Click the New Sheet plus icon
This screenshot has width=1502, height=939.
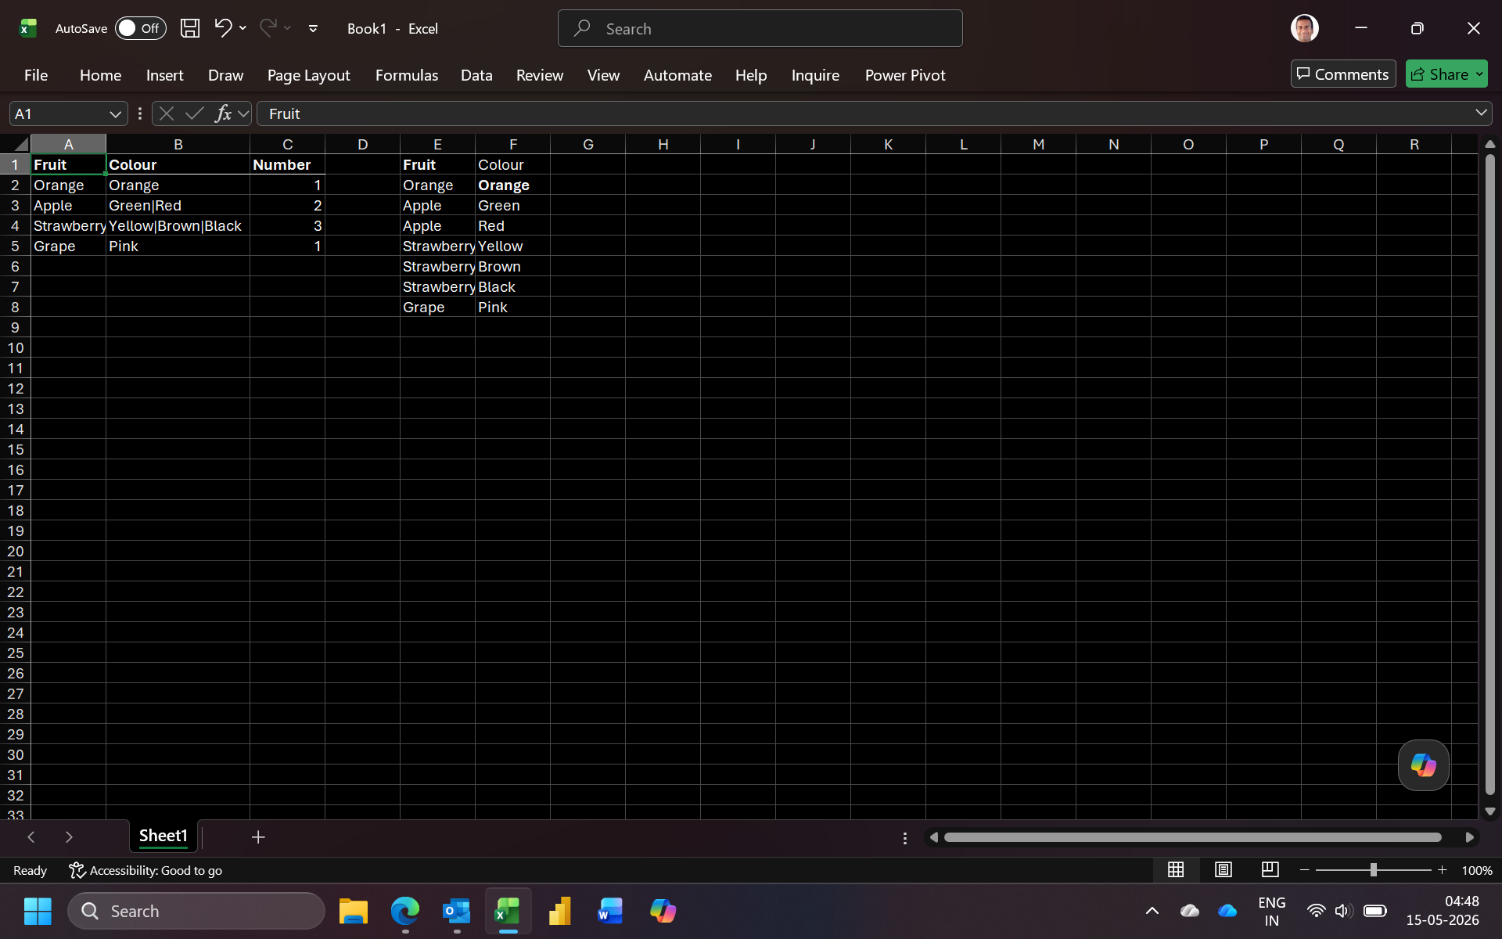pos(258,837)
